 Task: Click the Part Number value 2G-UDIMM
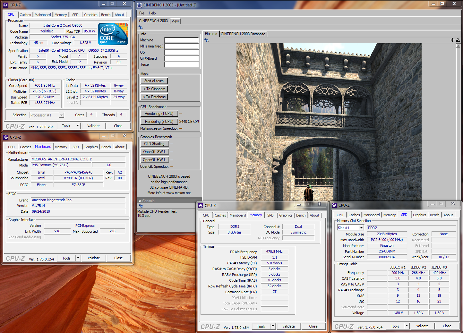[x=387, y=252]
